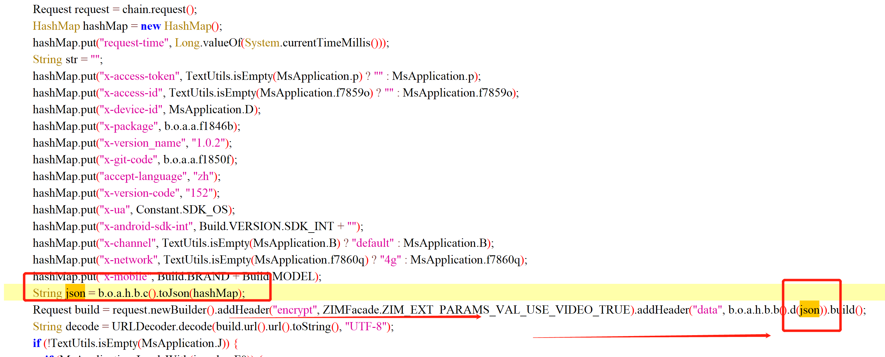Click the "x-ua" string
Screen dimensions: 885x357
(x=114, y=210)
